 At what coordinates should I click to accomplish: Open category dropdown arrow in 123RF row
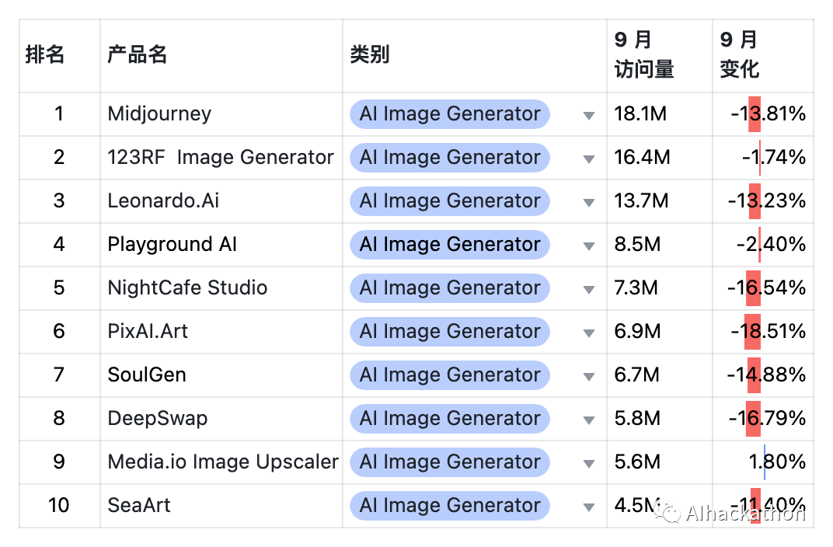(x=589, y=159)
